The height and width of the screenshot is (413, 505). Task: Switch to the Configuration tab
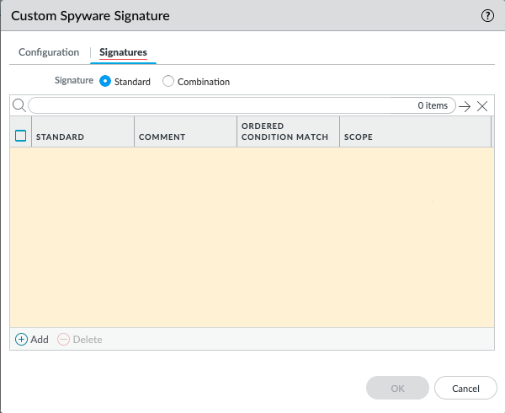tap(49, 52)
